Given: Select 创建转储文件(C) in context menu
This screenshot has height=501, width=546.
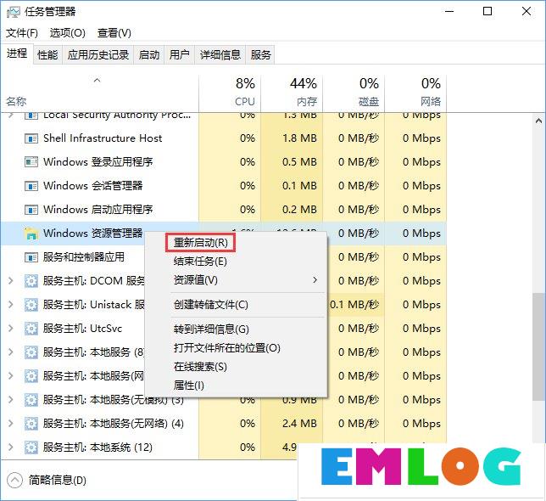Looking at the screenshot, I should point(211,305).
